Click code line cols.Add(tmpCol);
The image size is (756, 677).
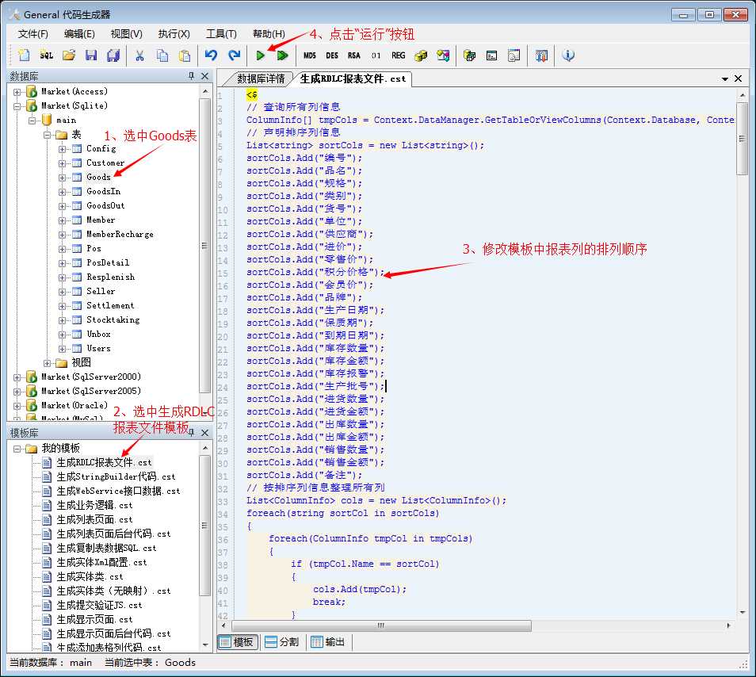coord(360,589)
